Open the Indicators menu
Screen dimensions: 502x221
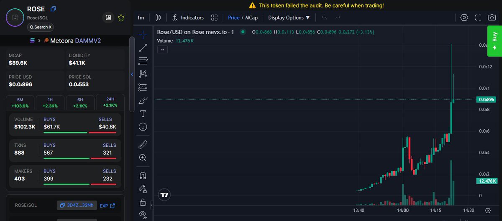pyautogui.click(x=188, y=18)
